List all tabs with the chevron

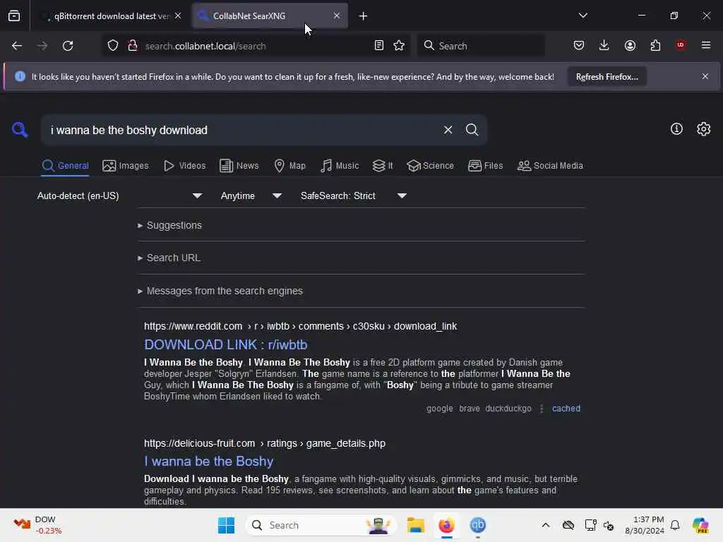583,16
